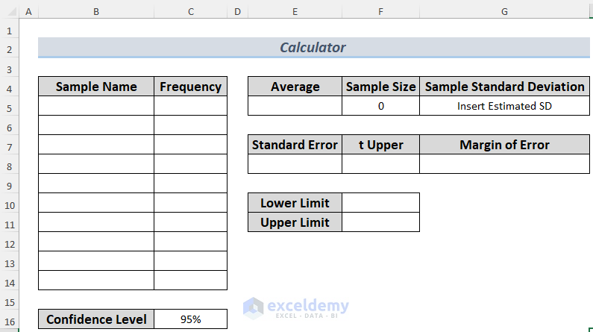Screen dimensions: 593x332
Task: Click the first empty cell under Sample Name
Action: [96, 106]
